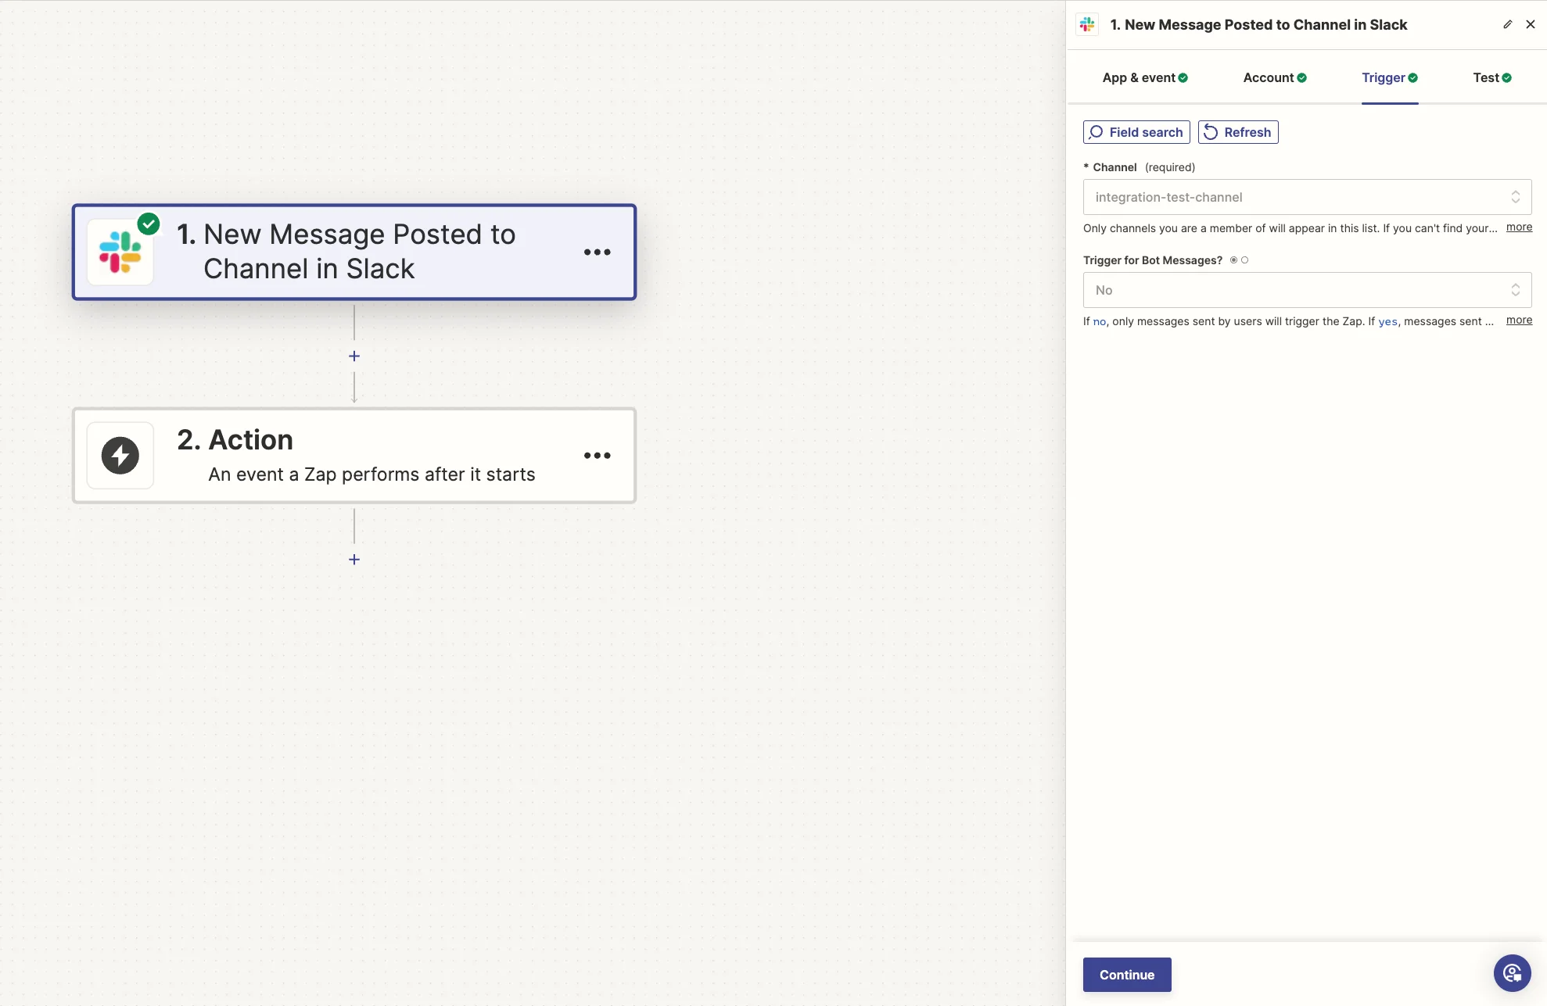Open the help chat bubble icon
This screenshot has height=1006, width=1547.
click(x=1512, y=973)
